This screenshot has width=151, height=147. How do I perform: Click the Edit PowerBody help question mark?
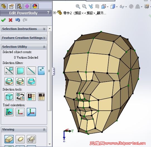click(x=48, y=13)
